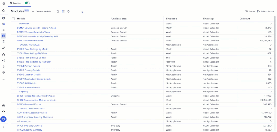This screenshot has width=277, height=132.
Task: Click the refresh icon in Modules toolbar
Action: [68, 11]
